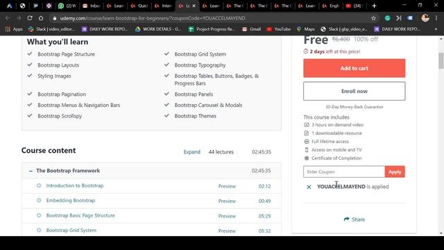Switch to the Inbox Gmail tab

pos(91,6)
